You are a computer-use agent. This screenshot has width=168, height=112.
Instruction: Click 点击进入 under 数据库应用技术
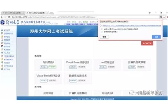tap(73, 80)
